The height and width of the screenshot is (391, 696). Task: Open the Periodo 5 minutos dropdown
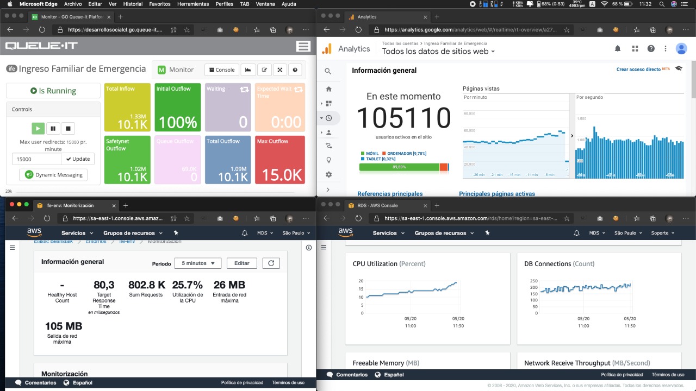(x=197, y=263)
